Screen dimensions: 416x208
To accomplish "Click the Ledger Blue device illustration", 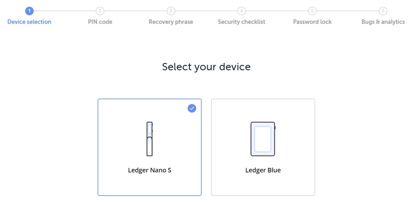I will 263,139.
